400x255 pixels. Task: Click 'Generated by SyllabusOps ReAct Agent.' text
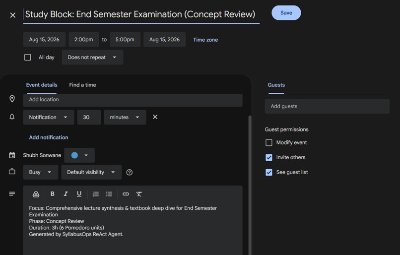(76, 234)
